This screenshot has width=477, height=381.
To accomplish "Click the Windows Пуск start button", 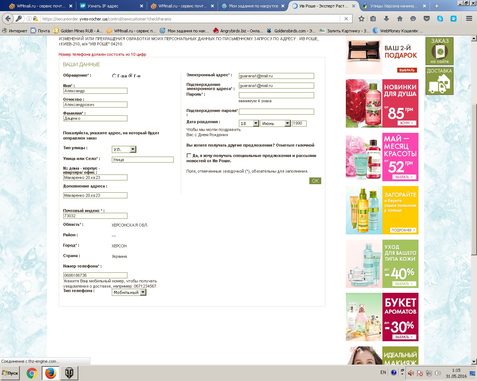I will pyautogui.click(x=10, y=373).
